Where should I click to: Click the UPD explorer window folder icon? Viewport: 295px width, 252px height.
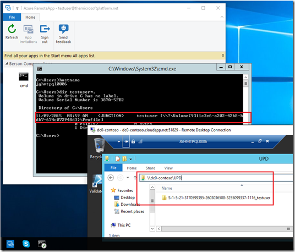point(107,158)
